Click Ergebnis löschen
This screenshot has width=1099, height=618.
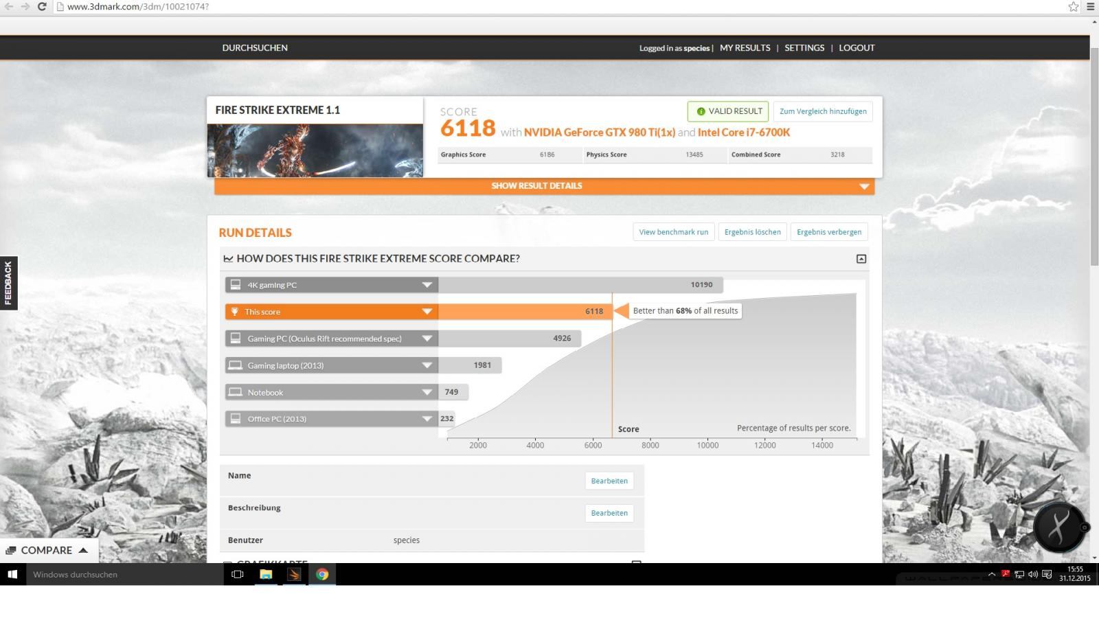click(752, 232)
